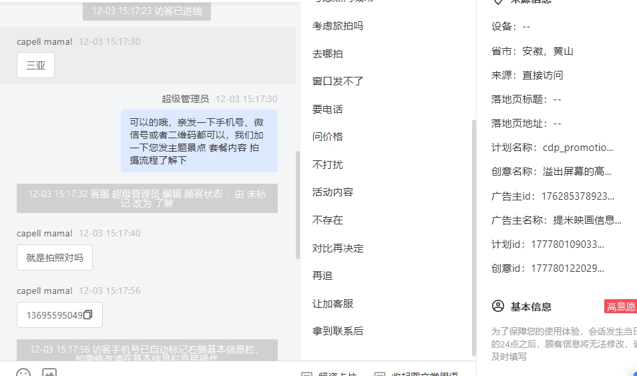
Task: Open the emoji picker in chat input
Action: (x=23, y=372)
